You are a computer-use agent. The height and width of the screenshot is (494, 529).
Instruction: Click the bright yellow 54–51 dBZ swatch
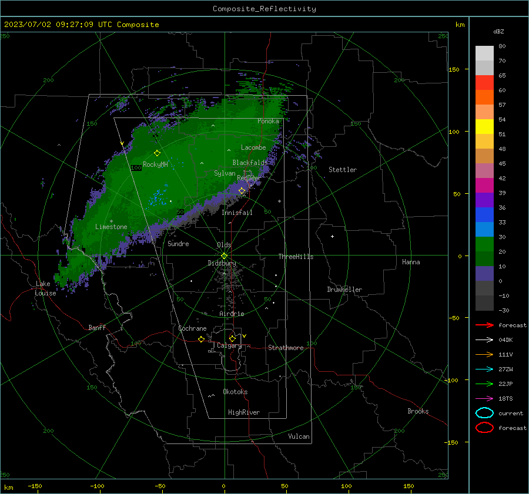[484, 127]
